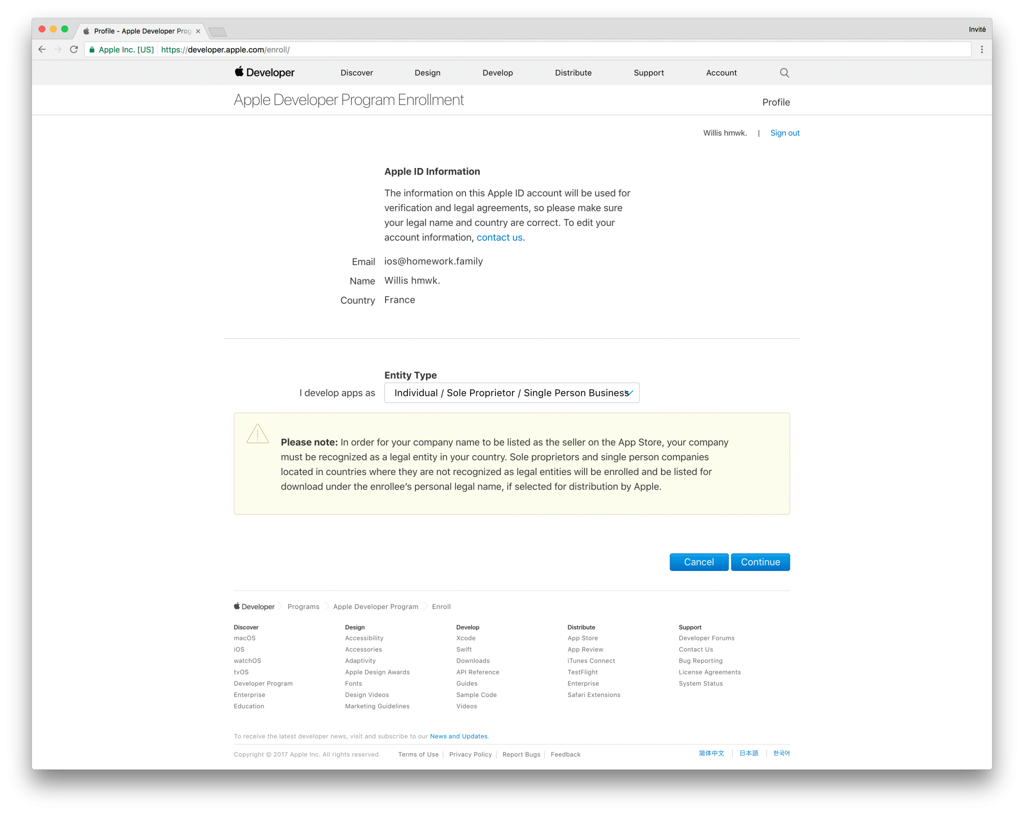Open a new browser tab
This screenshot has width=1024, height=815.
click(x=217, y=32)
